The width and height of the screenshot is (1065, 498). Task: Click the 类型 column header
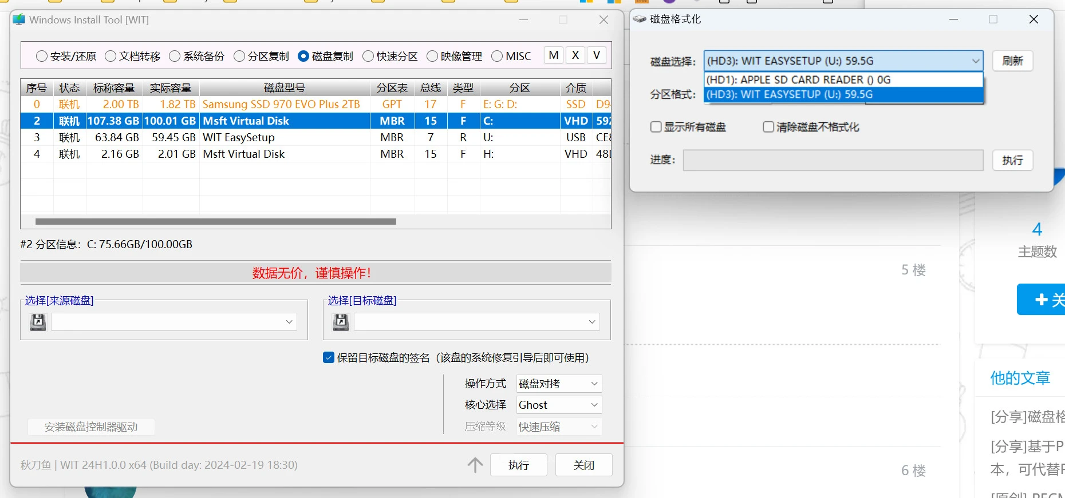(x=463, y=88)
